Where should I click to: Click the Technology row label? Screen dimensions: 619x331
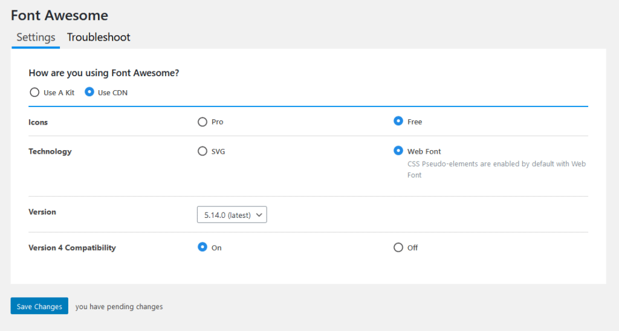coord(50,152)
